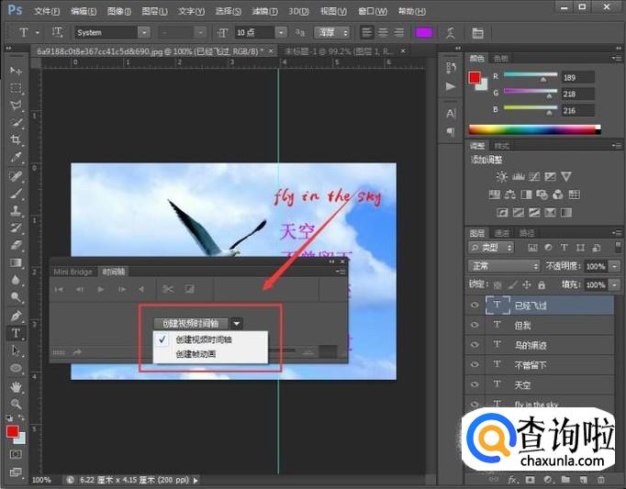Select the Move tool
The width and height of the screenshot is (626, 489).
(x=16, y=71)
